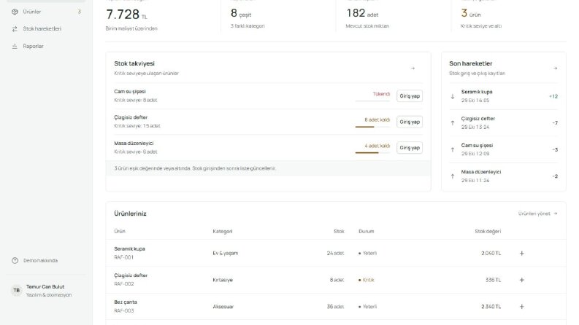Click Giriş yap for Cam su şişesi
The image size is (579, 325).
pos(410,95)
